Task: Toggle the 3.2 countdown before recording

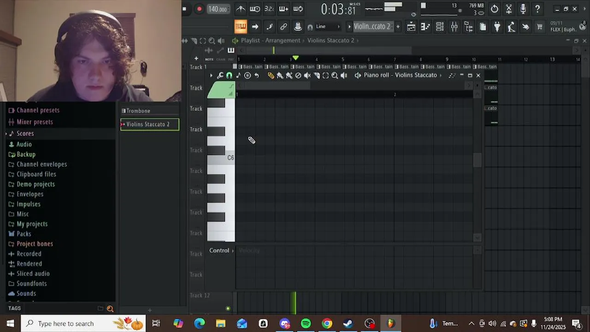Action: [x=269, y=9]
